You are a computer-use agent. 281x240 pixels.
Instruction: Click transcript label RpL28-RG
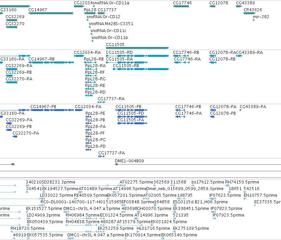[x=95, y=79]
